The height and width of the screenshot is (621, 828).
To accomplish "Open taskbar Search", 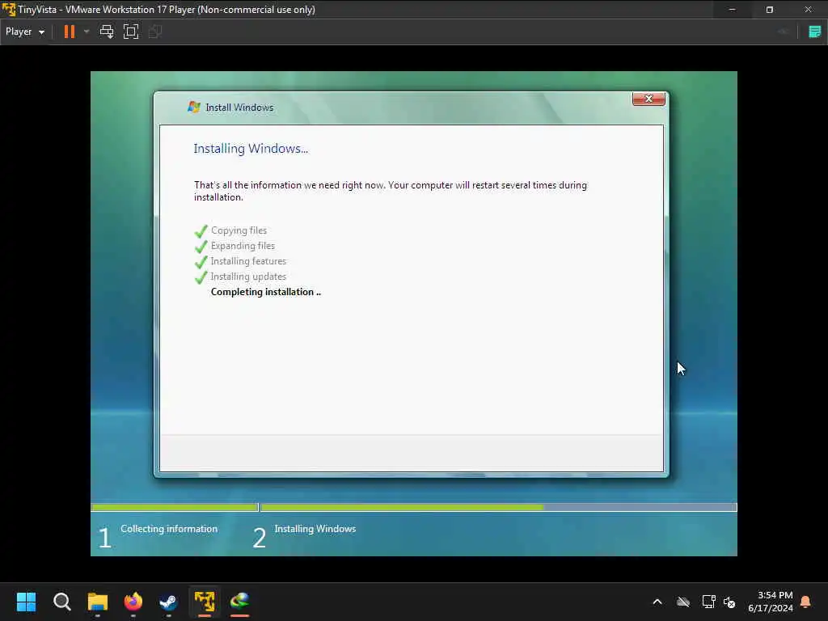I will pos(61,602).
